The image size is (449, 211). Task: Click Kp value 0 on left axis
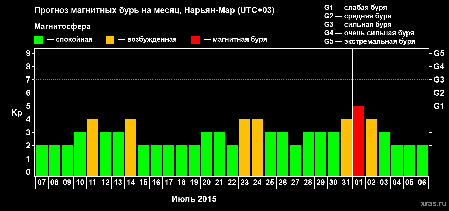pos(28,172)
